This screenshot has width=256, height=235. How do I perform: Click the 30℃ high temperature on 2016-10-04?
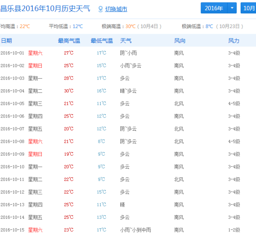click(69, 91)
